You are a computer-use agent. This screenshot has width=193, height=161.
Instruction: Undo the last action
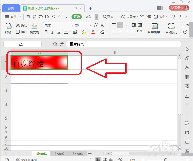(54, 16)
